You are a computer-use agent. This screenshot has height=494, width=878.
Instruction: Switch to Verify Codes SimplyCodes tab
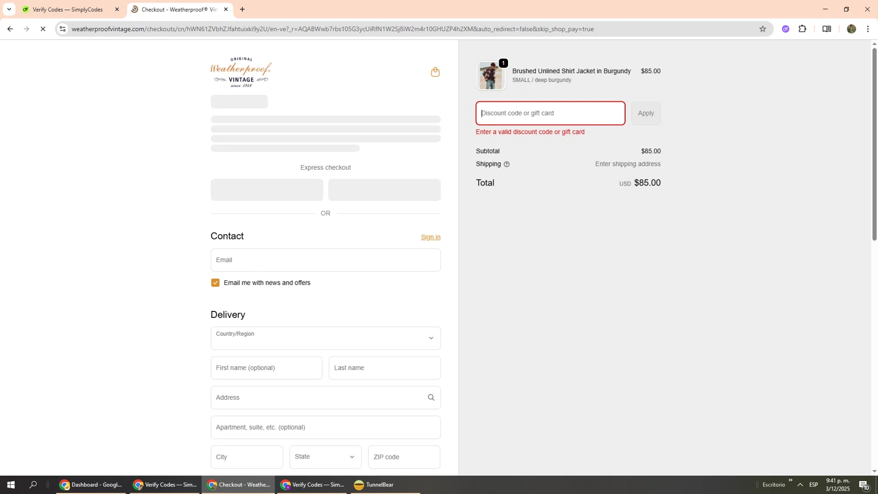pos(67,9)
